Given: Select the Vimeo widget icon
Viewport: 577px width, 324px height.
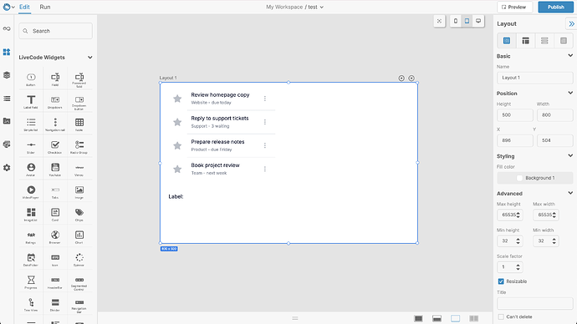Looking at the screenshot, I should [x=79, y=169].
